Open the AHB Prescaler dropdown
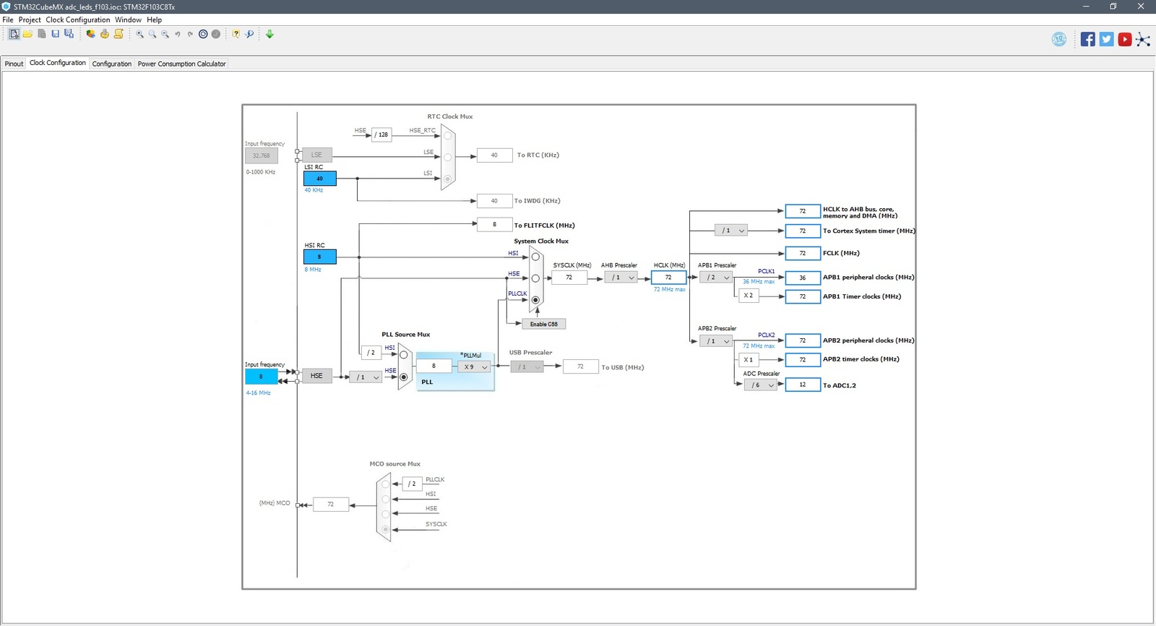The height and width of the screenshot is (626, 1156). click(621, 278)
